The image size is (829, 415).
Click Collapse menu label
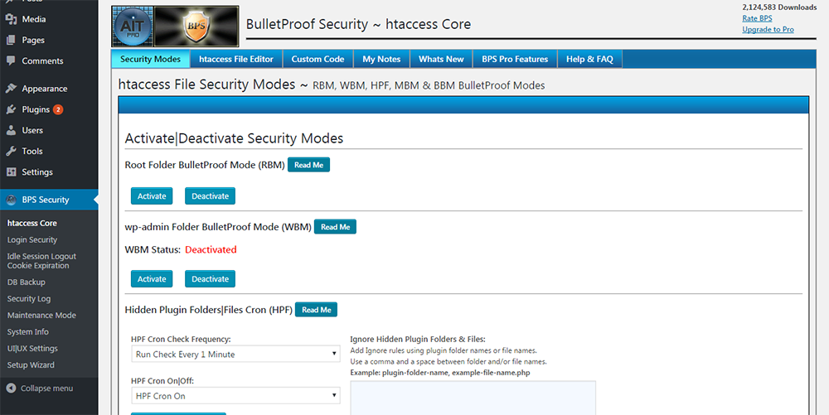(x=46, y=388)
